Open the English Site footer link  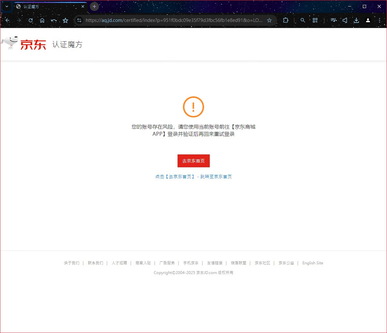coord(312,263)
